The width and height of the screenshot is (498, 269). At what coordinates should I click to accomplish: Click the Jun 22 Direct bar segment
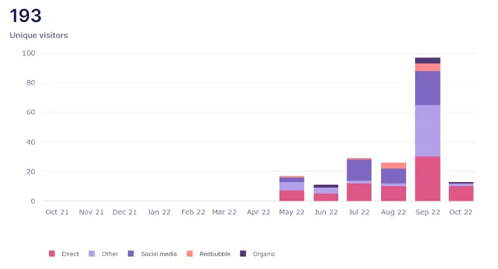point(326,197)
